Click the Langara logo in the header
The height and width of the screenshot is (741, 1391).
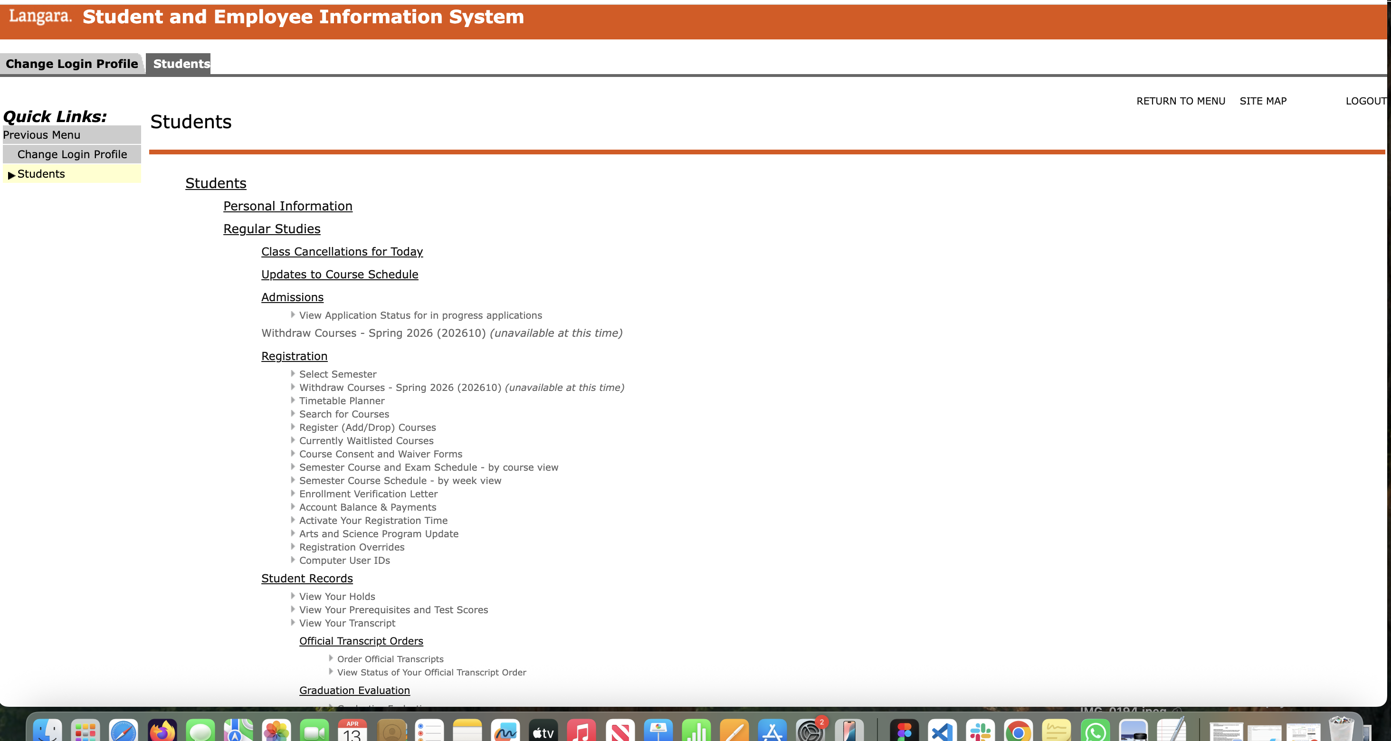coord(39,17)
